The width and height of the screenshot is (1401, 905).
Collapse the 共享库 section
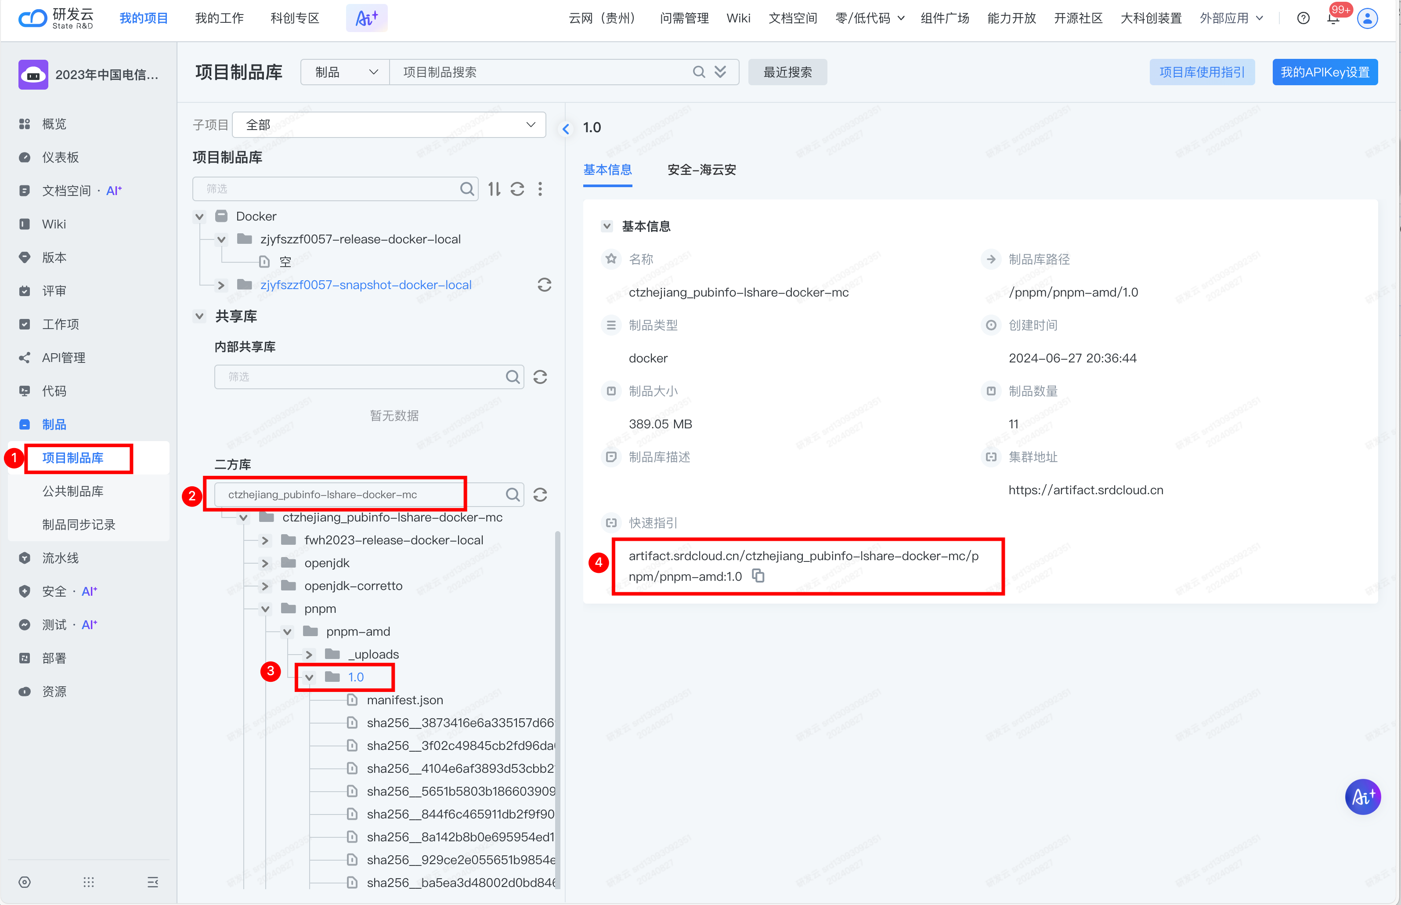pyautogui.click(x=200, y=316)
